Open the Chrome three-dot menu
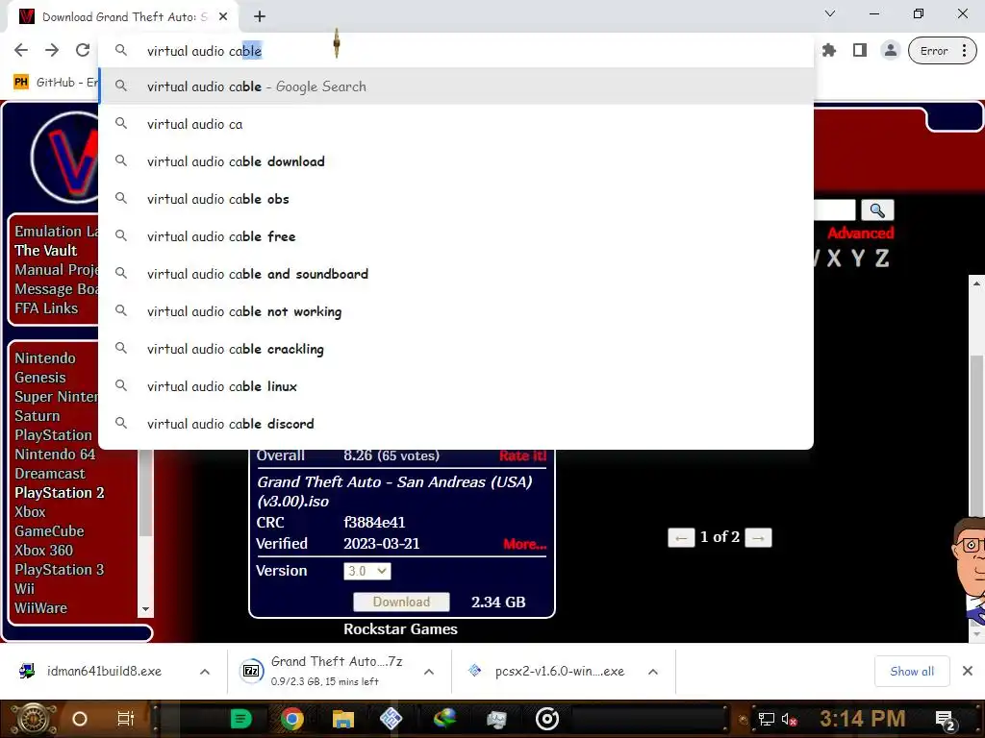Image resolution: width=985 pixels, height=738 pixels. pos(964,51)
